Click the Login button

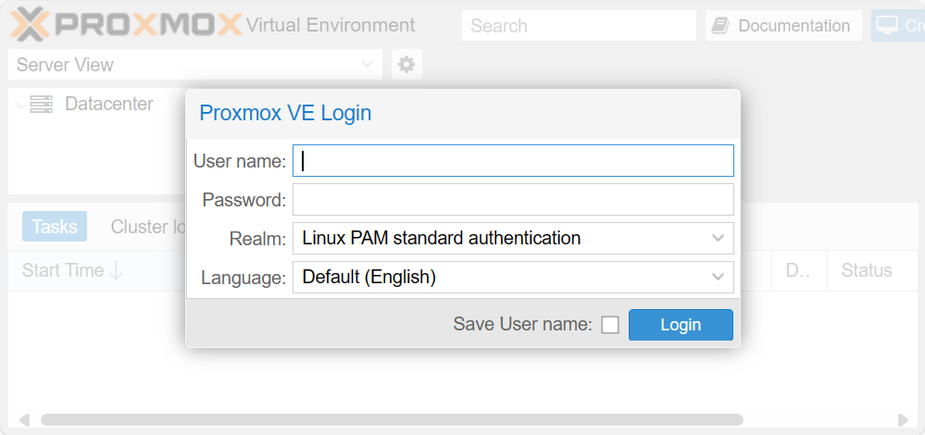[x=681, y=325]
